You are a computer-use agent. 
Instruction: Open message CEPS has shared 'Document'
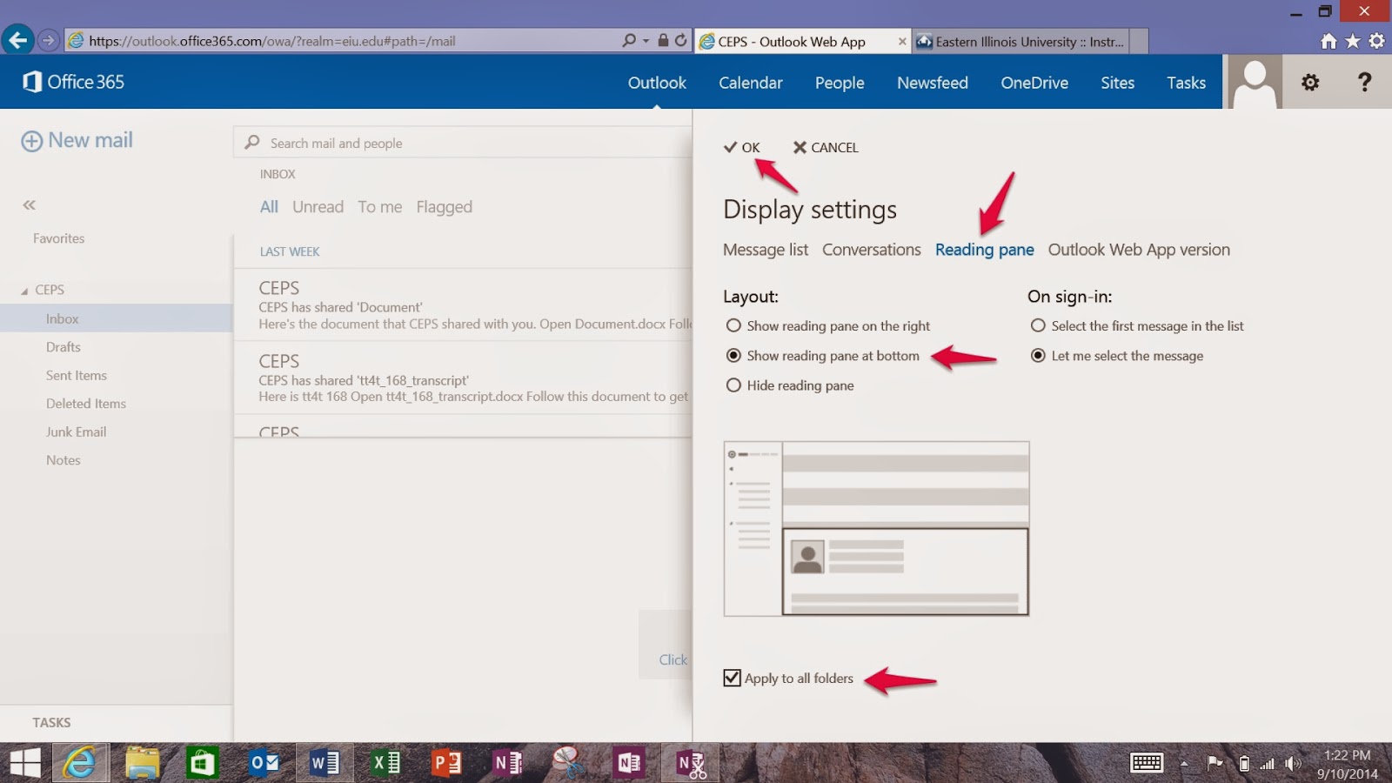pos(463,305)
